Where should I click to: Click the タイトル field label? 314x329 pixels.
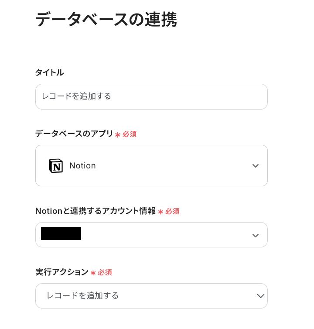(x=50, y=72)
